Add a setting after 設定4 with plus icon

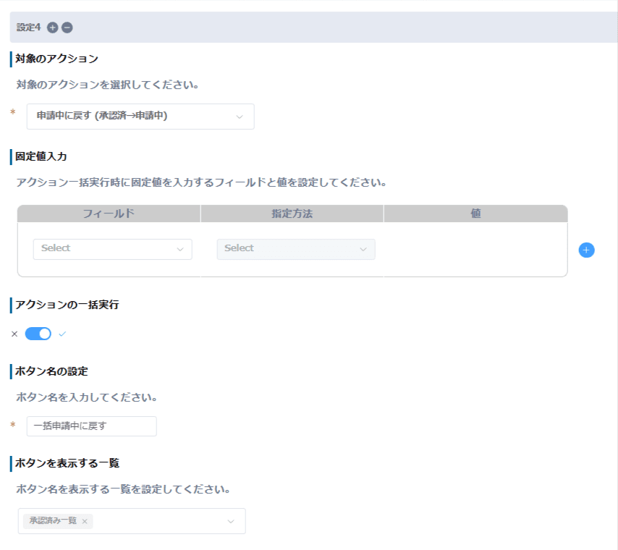click(x=52, y=27)
